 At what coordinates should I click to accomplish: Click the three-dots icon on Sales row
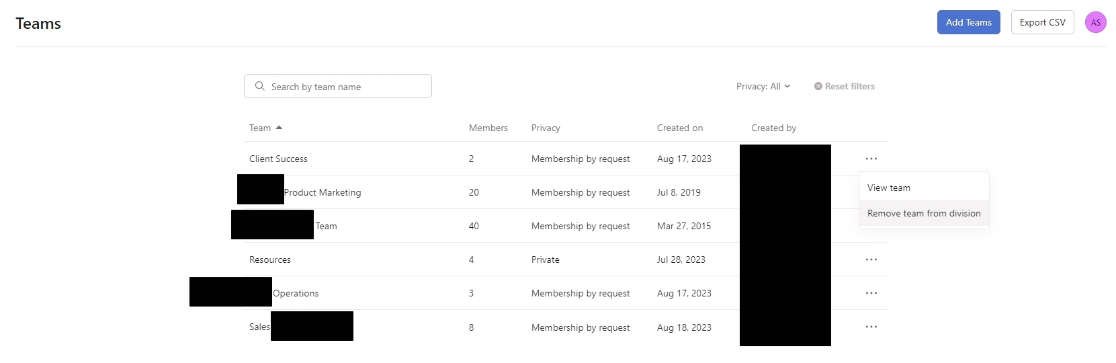871,327
